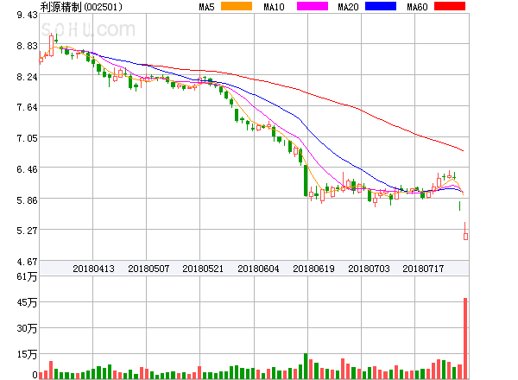This screenshot has height=380, width=518.
Task: Click the tallest red volume bar at far right
Action: [x=465, y=339]
